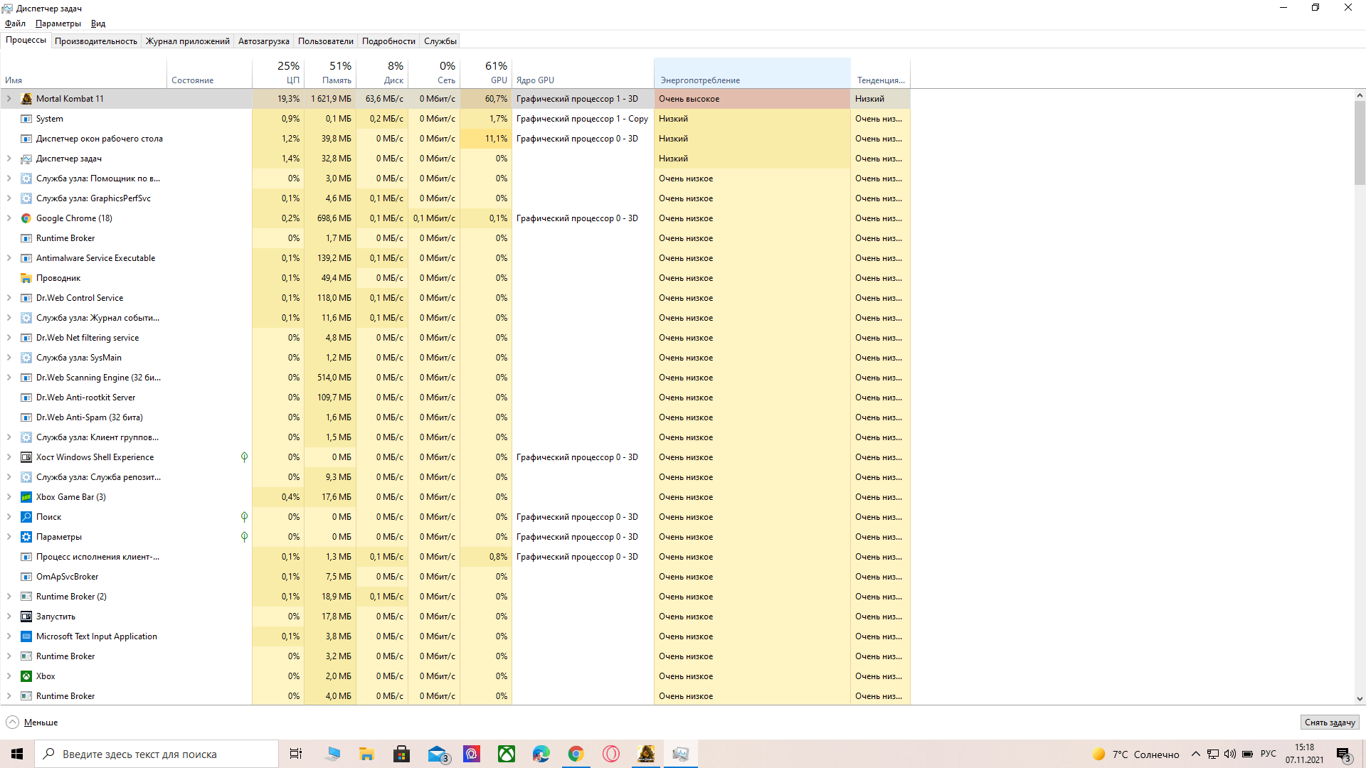Viewport: 1366px width, 768px height.
Task: Click suspended leaf icon in Поиск row
Action: click(244, 517)
